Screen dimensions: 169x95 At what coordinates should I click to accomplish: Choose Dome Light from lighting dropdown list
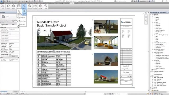point(22,21)
